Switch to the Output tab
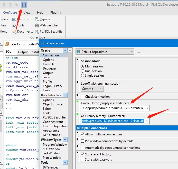This screenshot has height=169, width=178. (x=23, y=52)
